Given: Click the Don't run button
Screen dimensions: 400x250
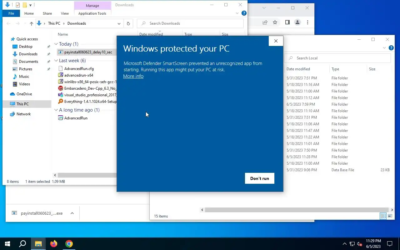Looking at the screenshot, I should [259, 178].
